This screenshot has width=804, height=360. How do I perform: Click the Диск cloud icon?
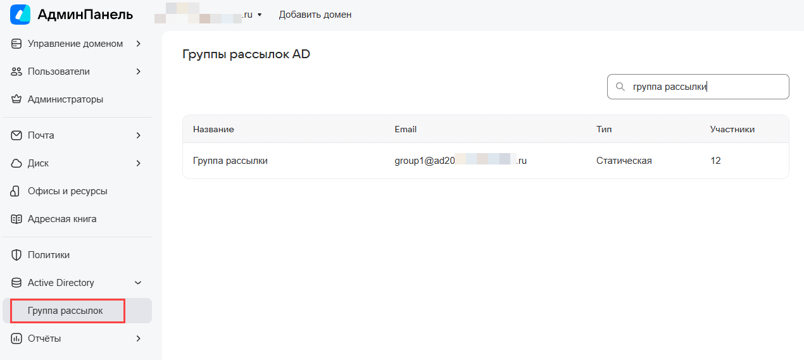(x=16, y=163)
